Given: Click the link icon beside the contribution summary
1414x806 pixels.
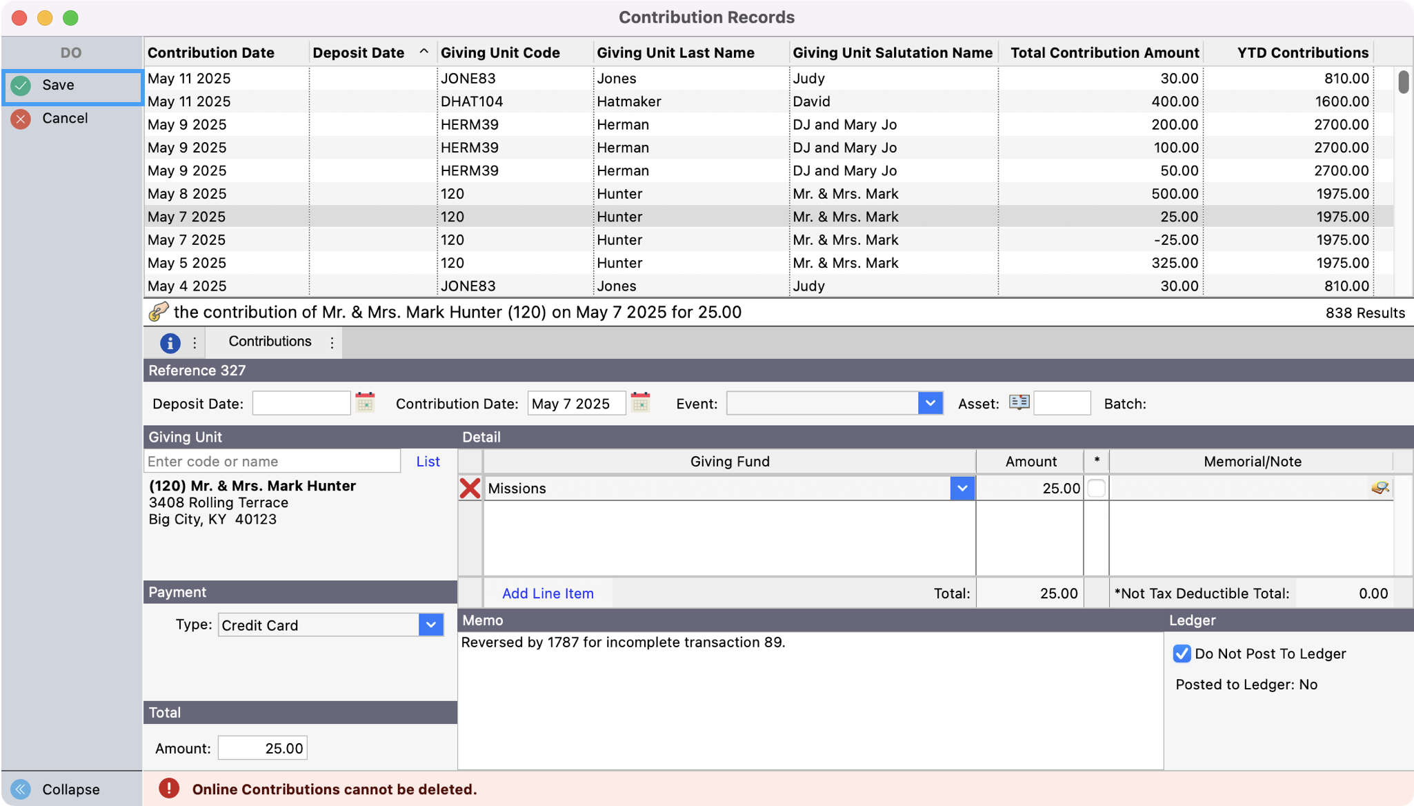Looking at the screenshot, I should coord(159,312).
